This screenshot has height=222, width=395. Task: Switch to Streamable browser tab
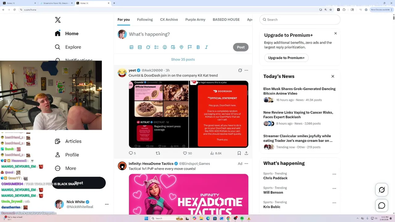tap(56, 3)
